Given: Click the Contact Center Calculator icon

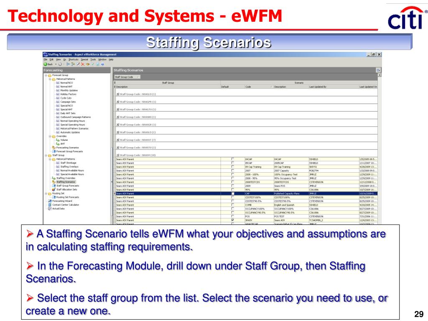Looking at the screenshot, I should 50,205.
